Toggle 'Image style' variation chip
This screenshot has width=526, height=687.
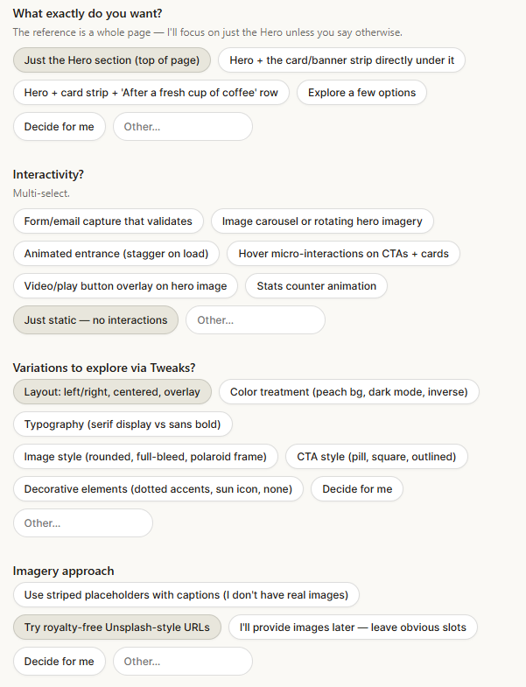[x=145, y=457]
